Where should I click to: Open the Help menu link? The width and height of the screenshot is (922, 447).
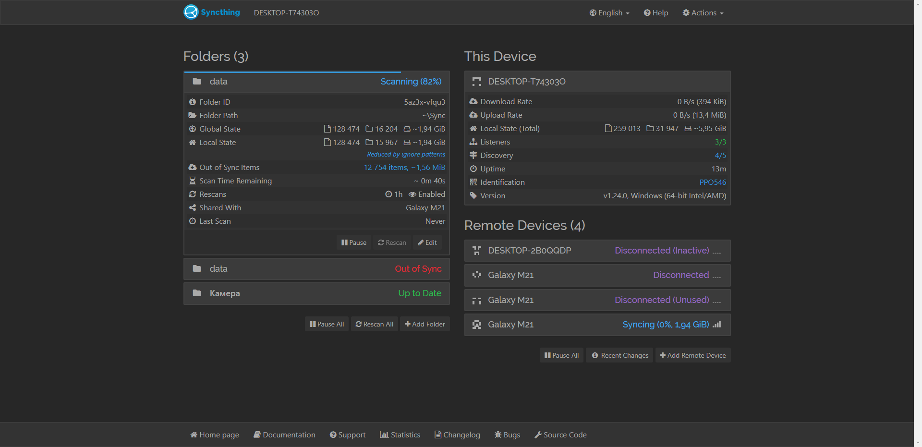point(656,13)
